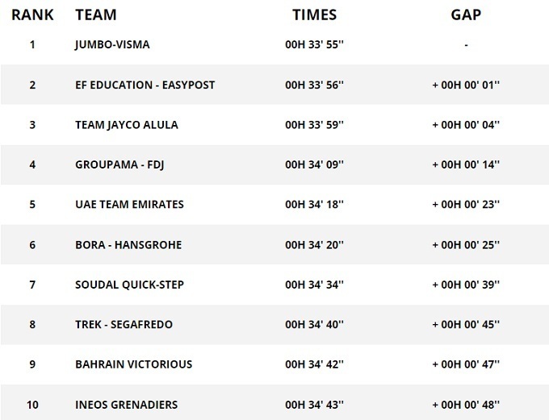Image resolution: width=549 pixels, height=420 pixels.
Task: Open the INEOS GRENADIERS team entry
Action: 126,404
